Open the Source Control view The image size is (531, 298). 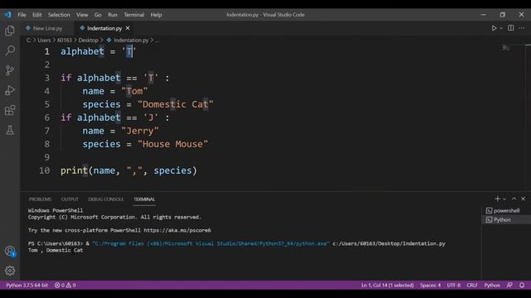[x=10, y=70]
